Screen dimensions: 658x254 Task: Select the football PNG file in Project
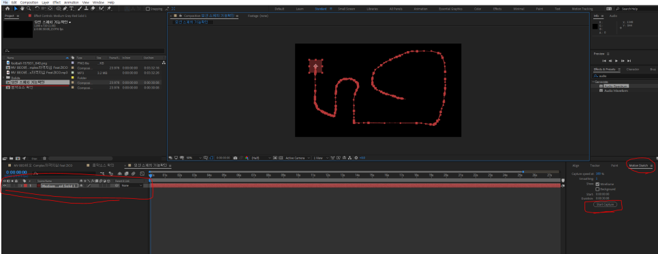(29, 63)
